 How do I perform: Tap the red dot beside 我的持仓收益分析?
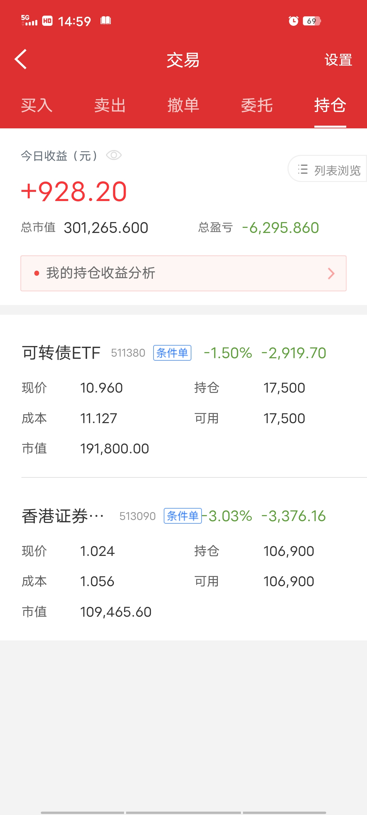pyautogui.click(x=37, y=273)
